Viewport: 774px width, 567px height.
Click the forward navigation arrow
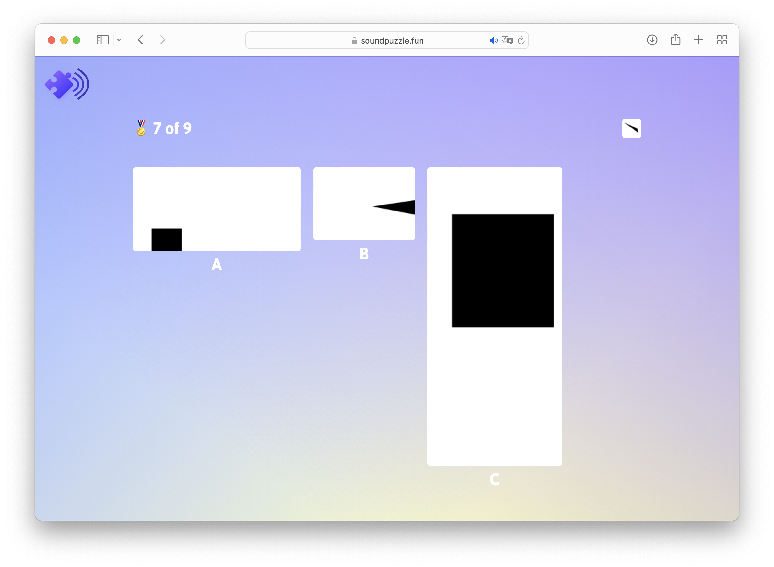[x=162, y=40]
